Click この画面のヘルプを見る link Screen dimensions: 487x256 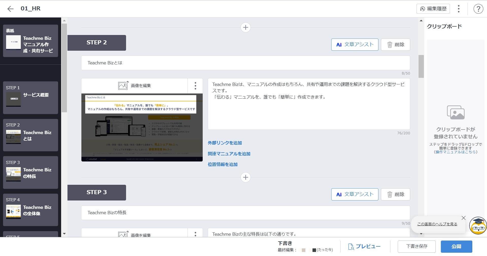(x=437, y=224)
